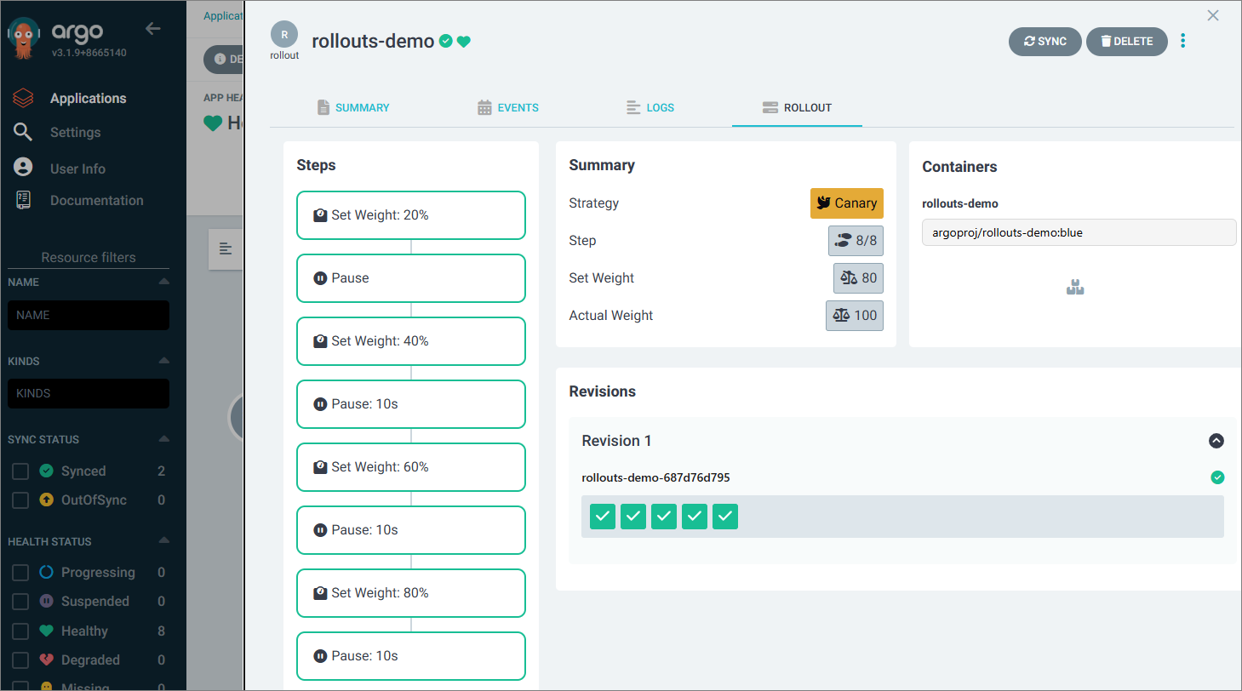Click the rollouts-demo-687d76d795 replica set name

tap(655, 477)
